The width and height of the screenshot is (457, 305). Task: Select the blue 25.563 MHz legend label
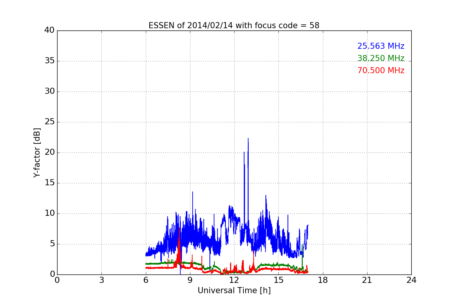click(381, 46)
